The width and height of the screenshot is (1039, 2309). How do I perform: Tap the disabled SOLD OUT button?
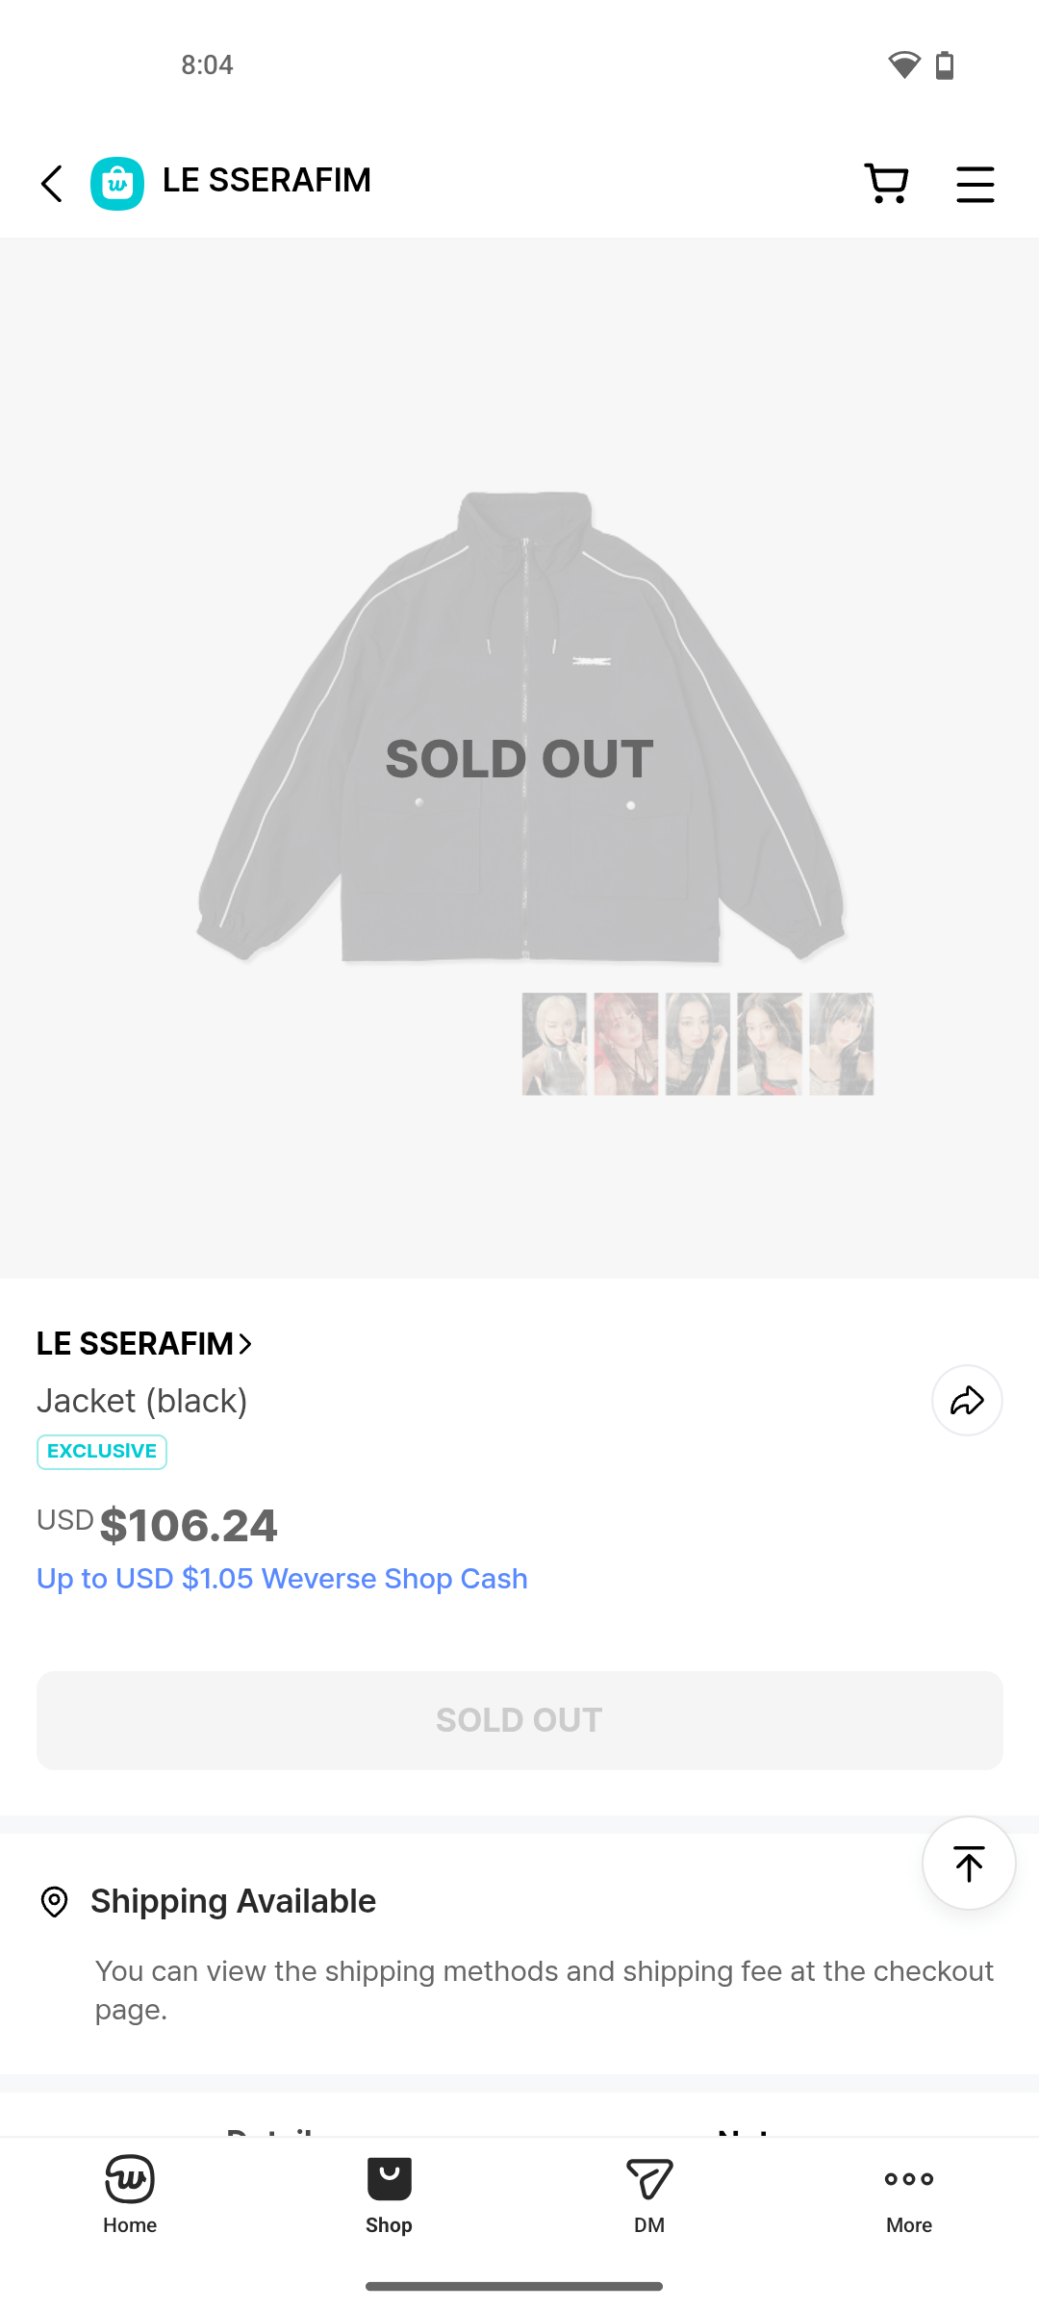pyautogui.click(x=519, y=1720)
